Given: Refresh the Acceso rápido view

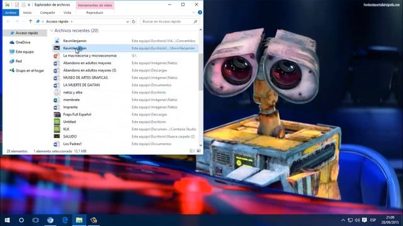Looking at the screenshot, I should click(133, 22).
